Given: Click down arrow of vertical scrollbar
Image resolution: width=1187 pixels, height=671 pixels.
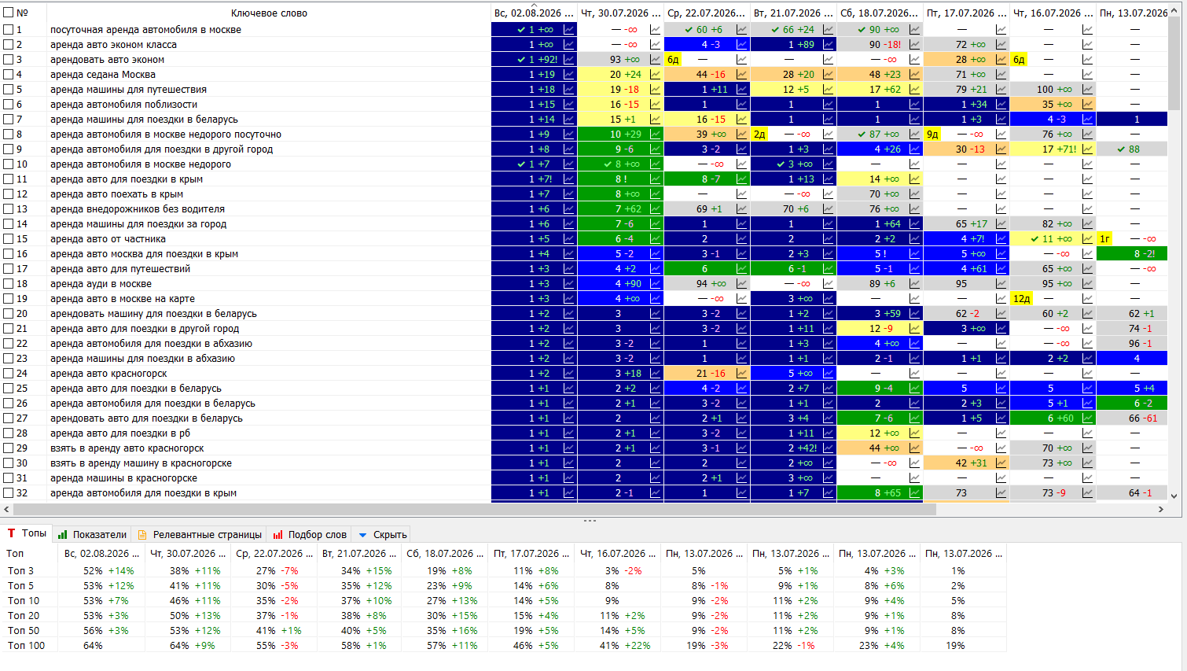Looking at the screenshot, I should click(x=1174, y=496).
